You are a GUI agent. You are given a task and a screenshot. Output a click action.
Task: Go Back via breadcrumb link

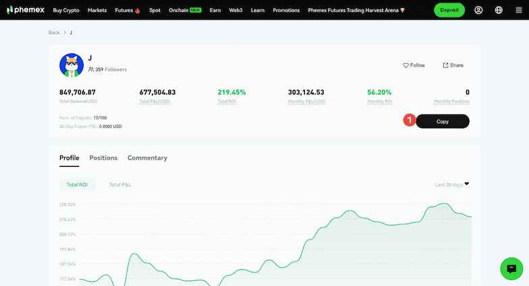pyautogui.click(x=54, y=32)
